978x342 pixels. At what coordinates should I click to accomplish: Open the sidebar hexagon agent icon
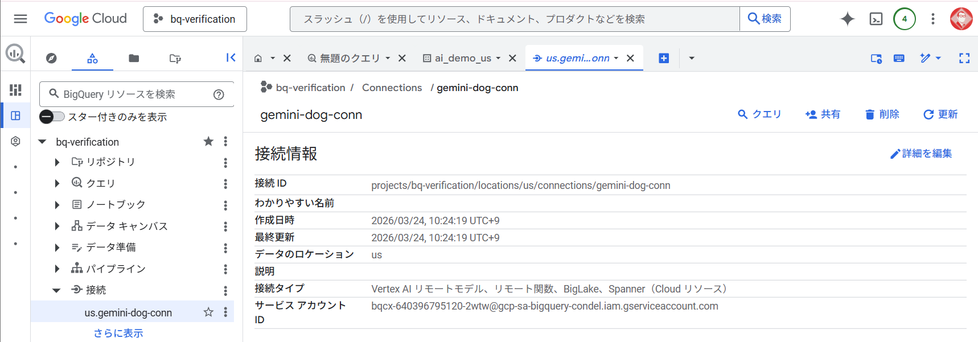tap(15, 141)
